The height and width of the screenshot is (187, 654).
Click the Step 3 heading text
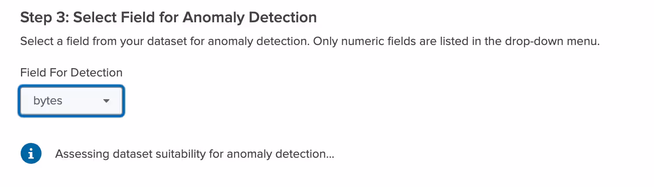coord(169,17)
